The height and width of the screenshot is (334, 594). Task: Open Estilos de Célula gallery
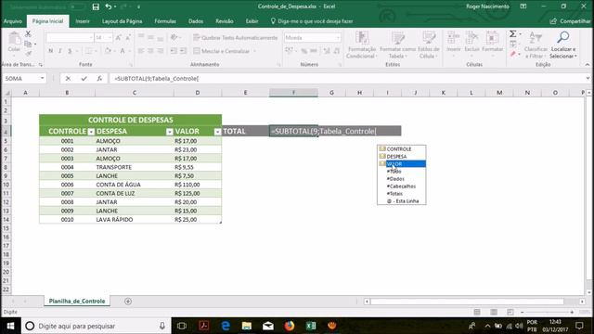[x=429, y=45]
